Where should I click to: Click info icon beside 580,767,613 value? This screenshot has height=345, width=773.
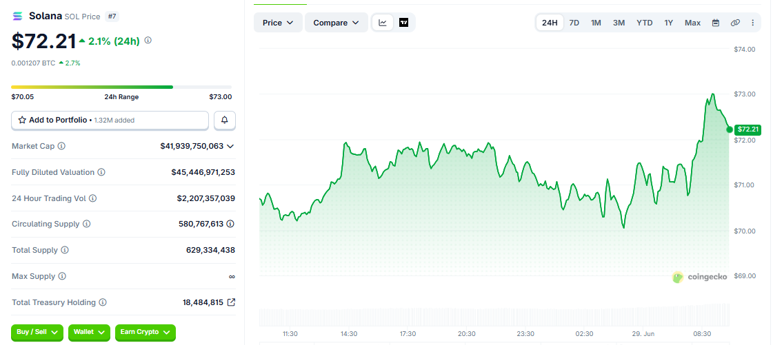(230, 224)
